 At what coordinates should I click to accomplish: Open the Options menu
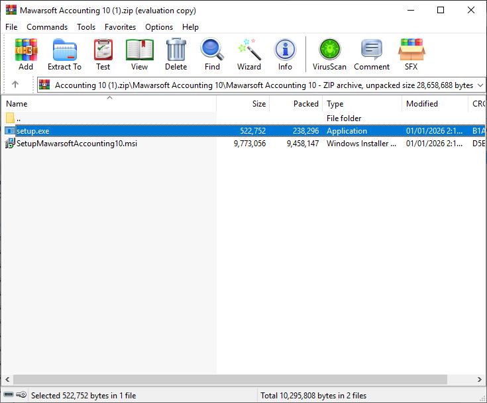click(159, 27)
